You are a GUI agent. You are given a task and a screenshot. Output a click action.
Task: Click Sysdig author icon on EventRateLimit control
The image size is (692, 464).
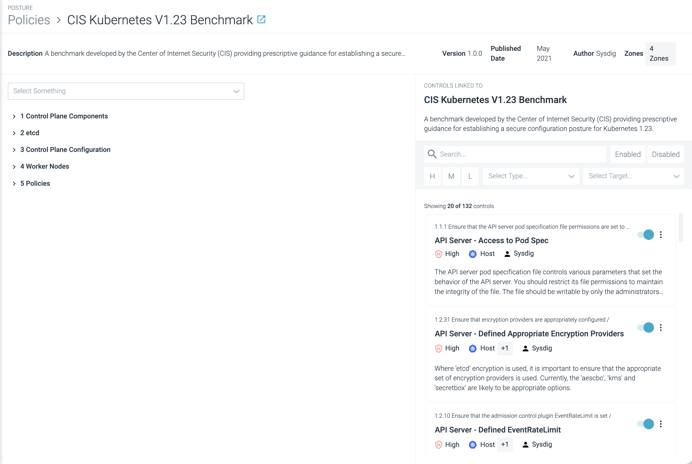point(526,445)
